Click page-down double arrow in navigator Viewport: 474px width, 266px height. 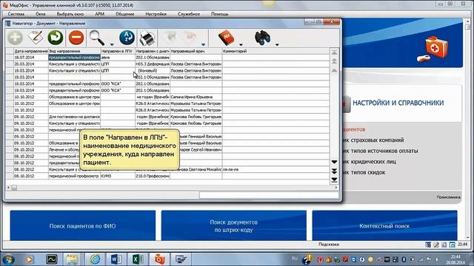pos(334,171)
